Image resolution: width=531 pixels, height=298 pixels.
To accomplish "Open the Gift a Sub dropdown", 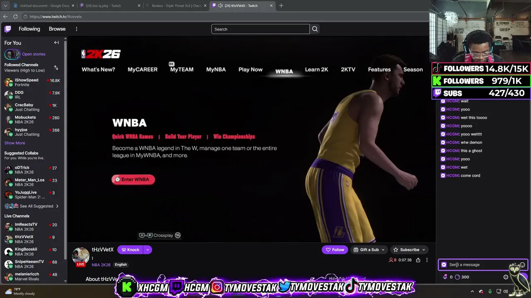I will coord(369,250).
